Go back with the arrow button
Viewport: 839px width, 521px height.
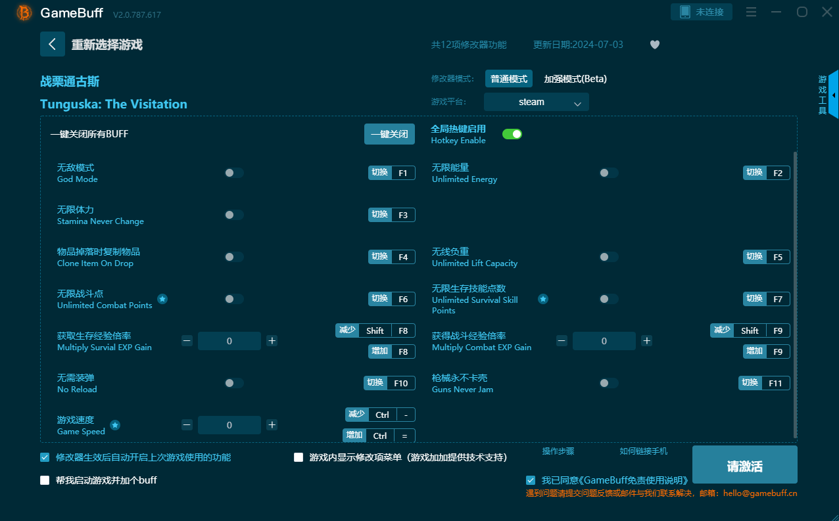(x=53, y=44)
